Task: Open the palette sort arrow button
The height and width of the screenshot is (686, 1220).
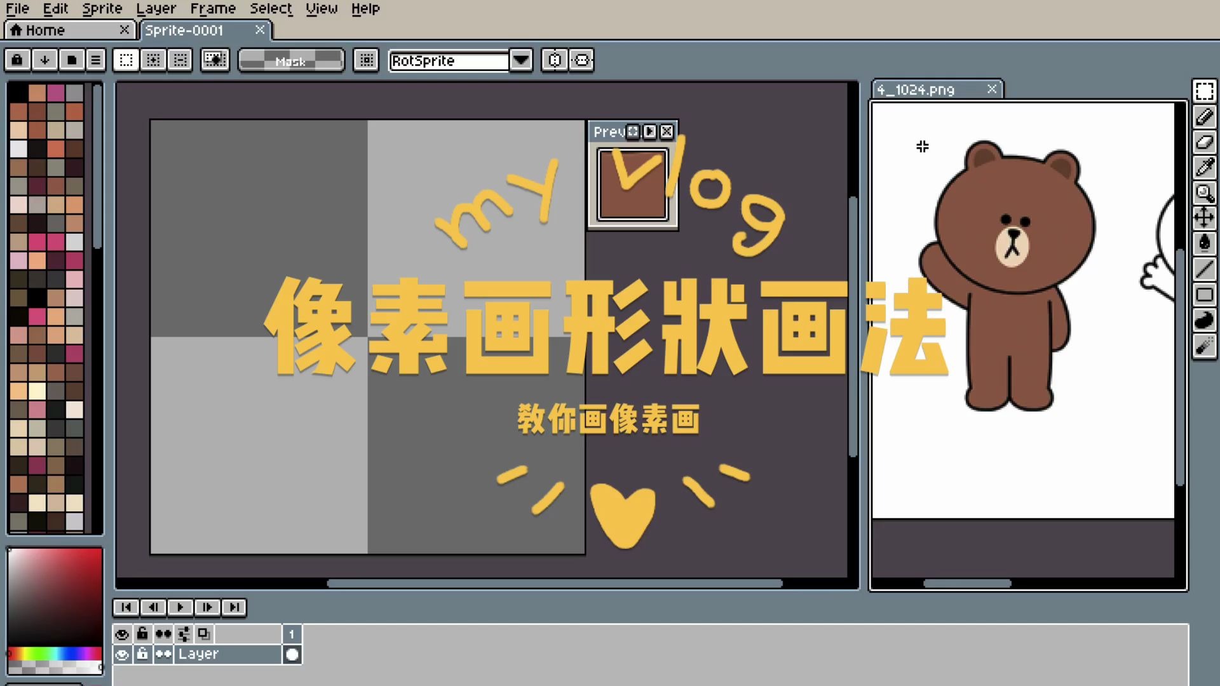Action: (x=44, y=60)
